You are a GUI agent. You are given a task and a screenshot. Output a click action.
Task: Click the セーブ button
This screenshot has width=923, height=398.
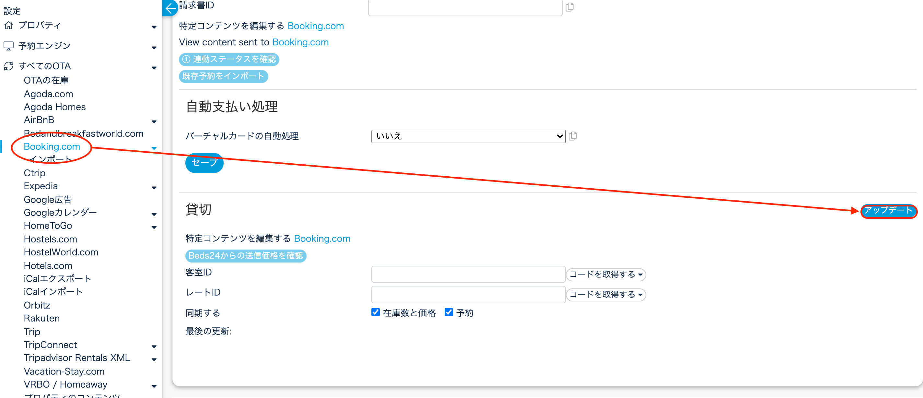click(x=204, y=163)
